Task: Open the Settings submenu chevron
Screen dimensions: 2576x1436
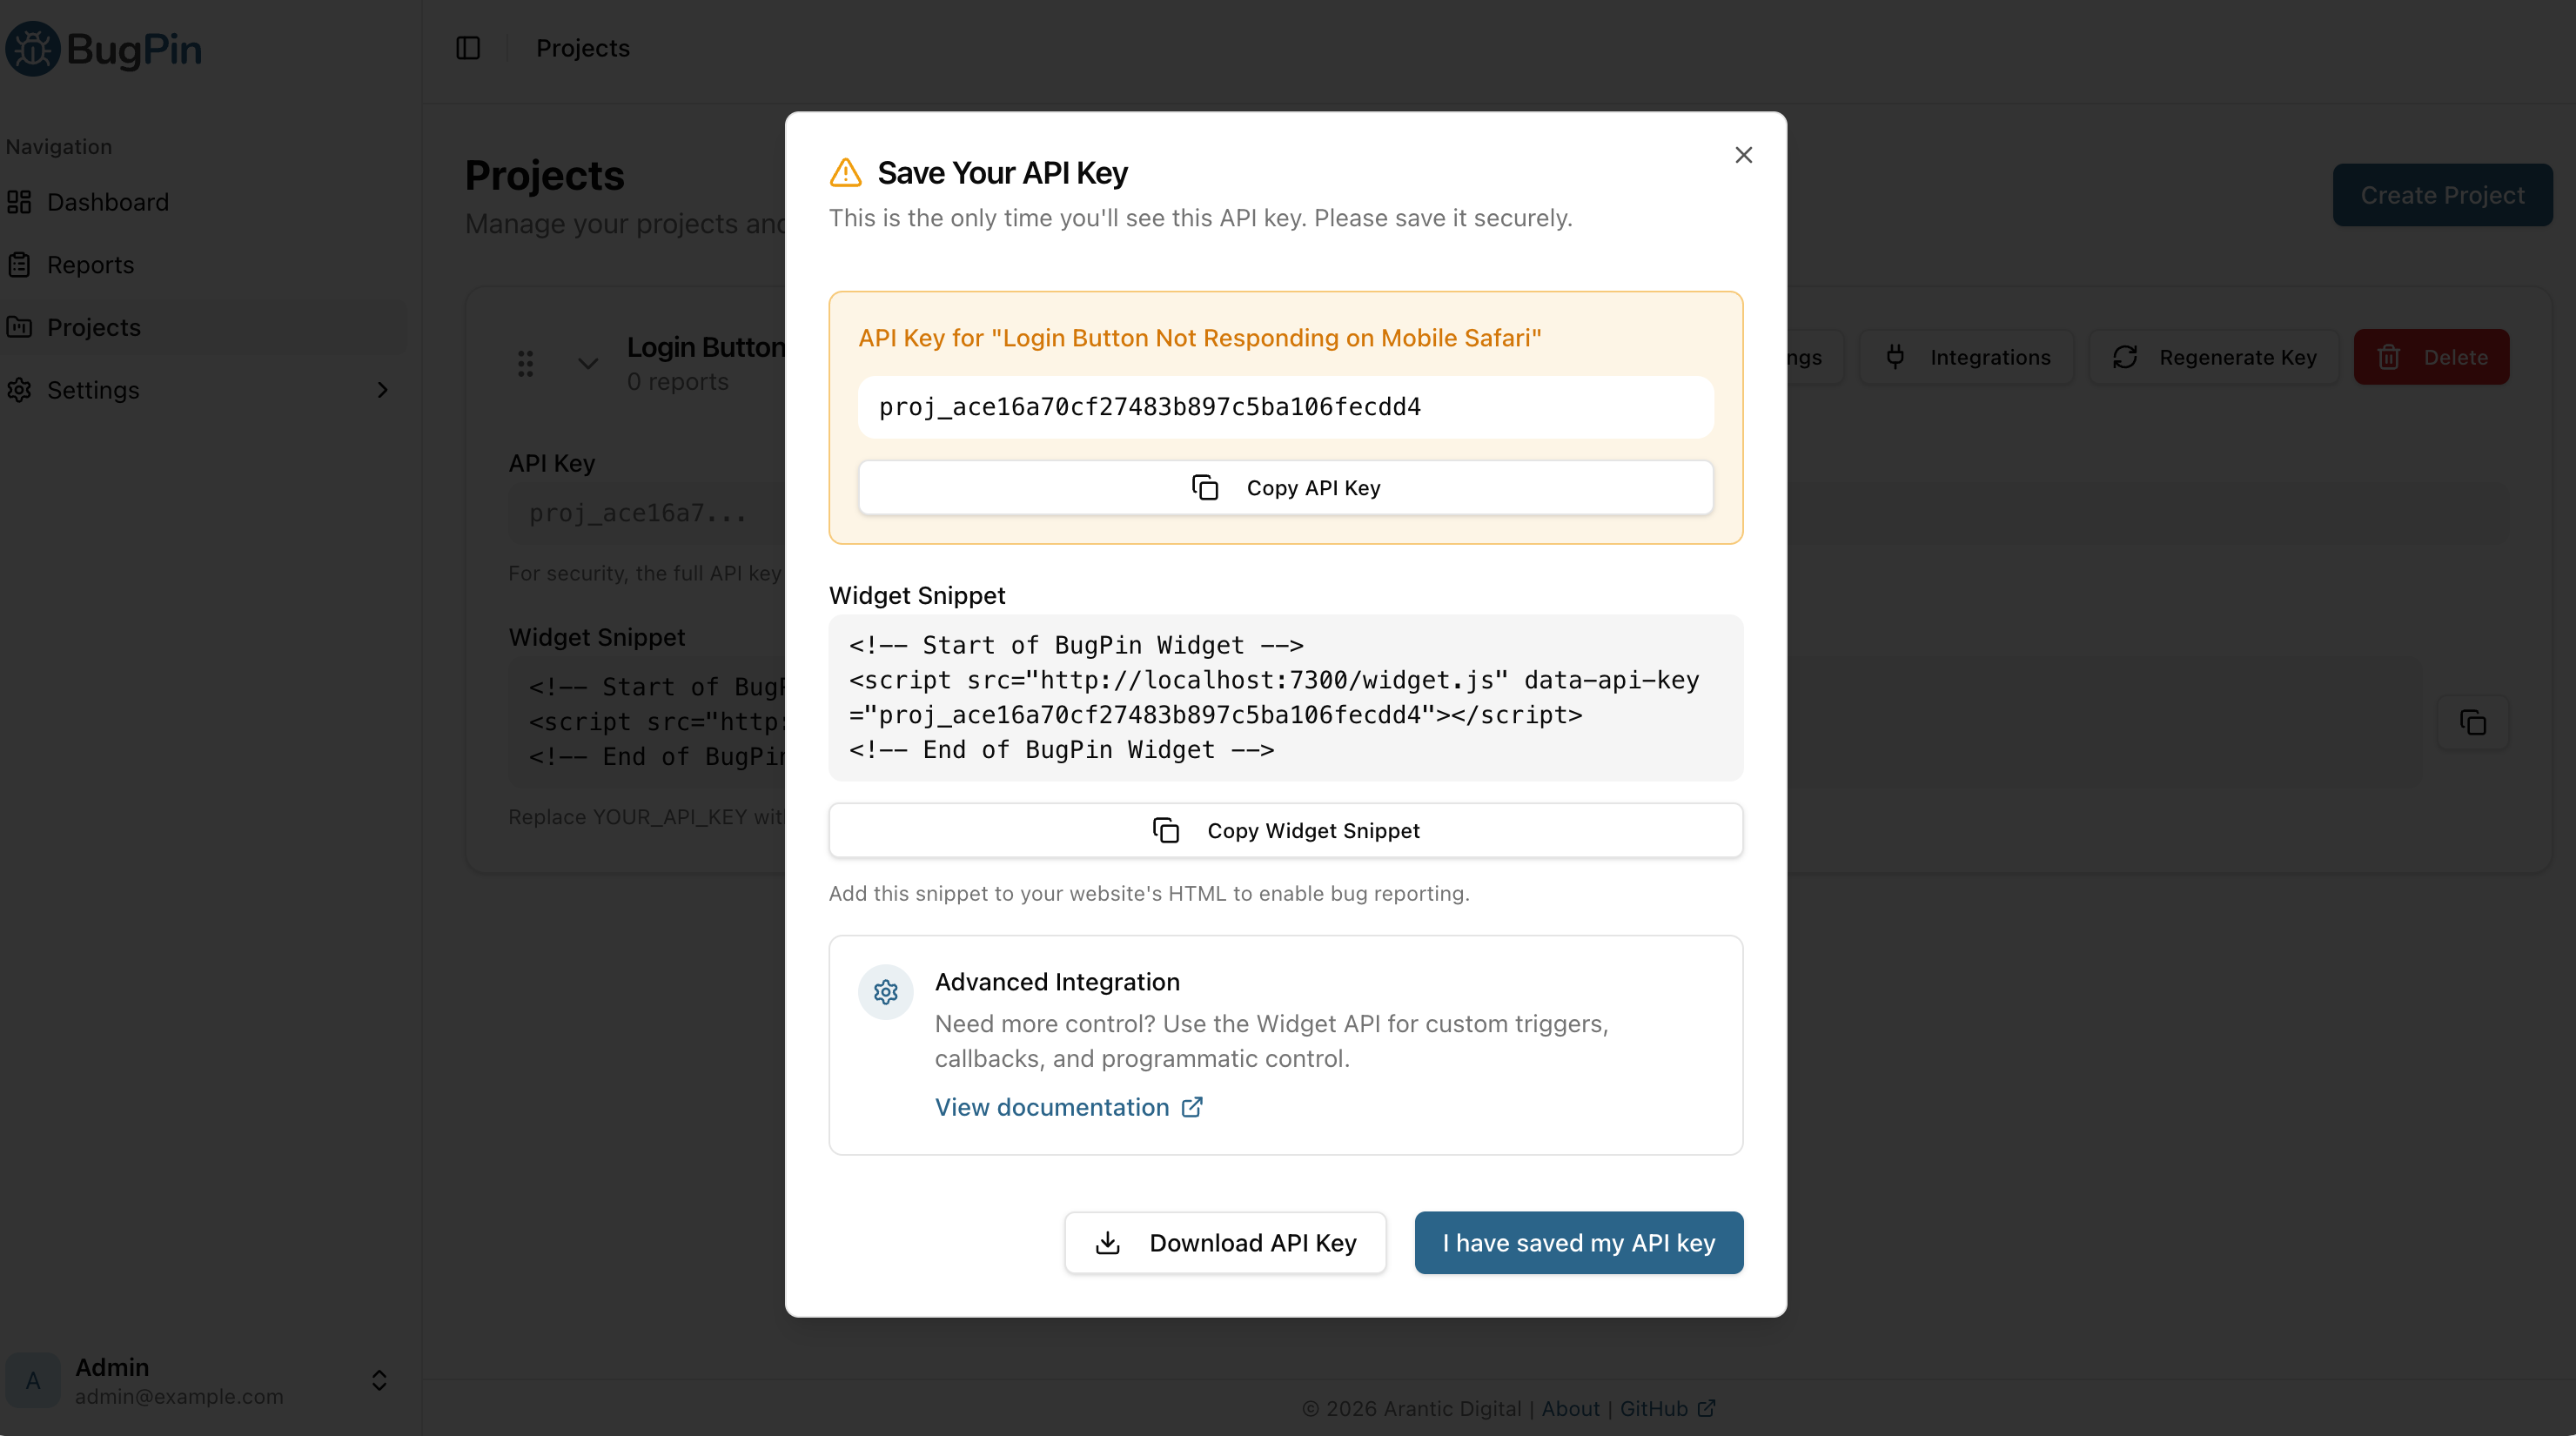Action: (383, 390)
